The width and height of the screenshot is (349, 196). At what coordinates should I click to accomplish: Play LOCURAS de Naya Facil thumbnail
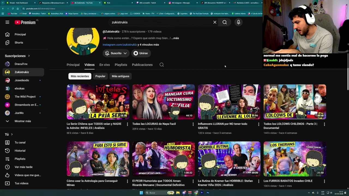click(x=164, y=102)
